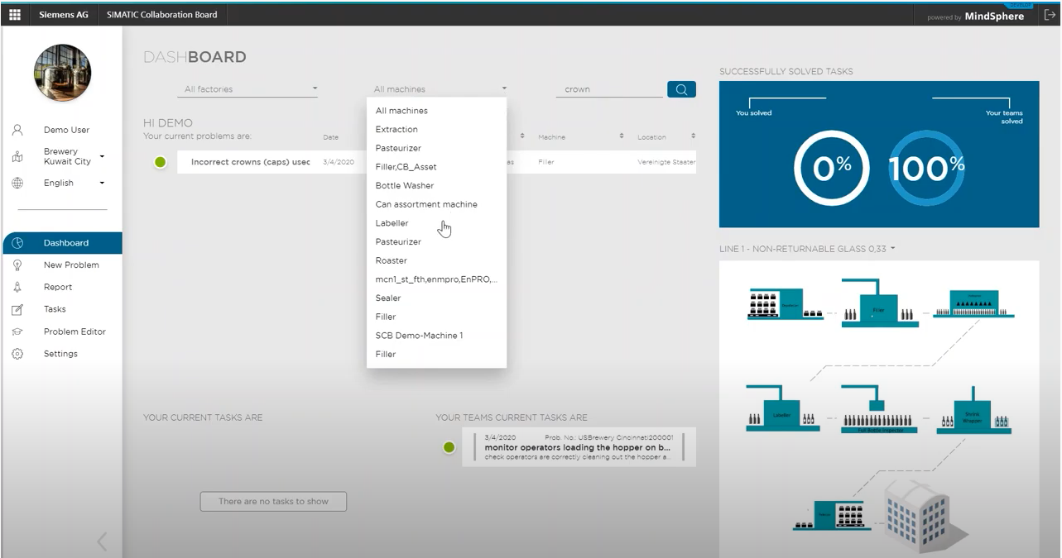Select the pasteurizer graphic right of Filler in the diagram
Viewport: 1062px width, 558px height.
973,305
